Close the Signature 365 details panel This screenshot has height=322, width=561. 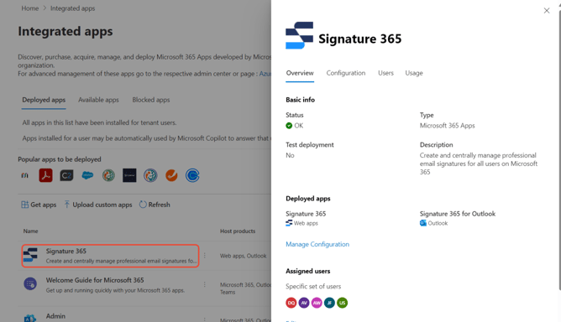[x=547, y=11]
